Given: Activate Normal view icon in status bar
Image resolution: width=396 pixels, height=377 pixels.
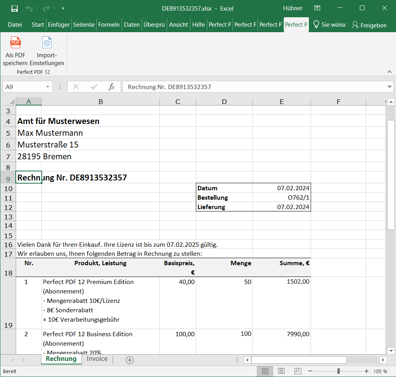Looking at the screenshot, I should coord(265,371).
